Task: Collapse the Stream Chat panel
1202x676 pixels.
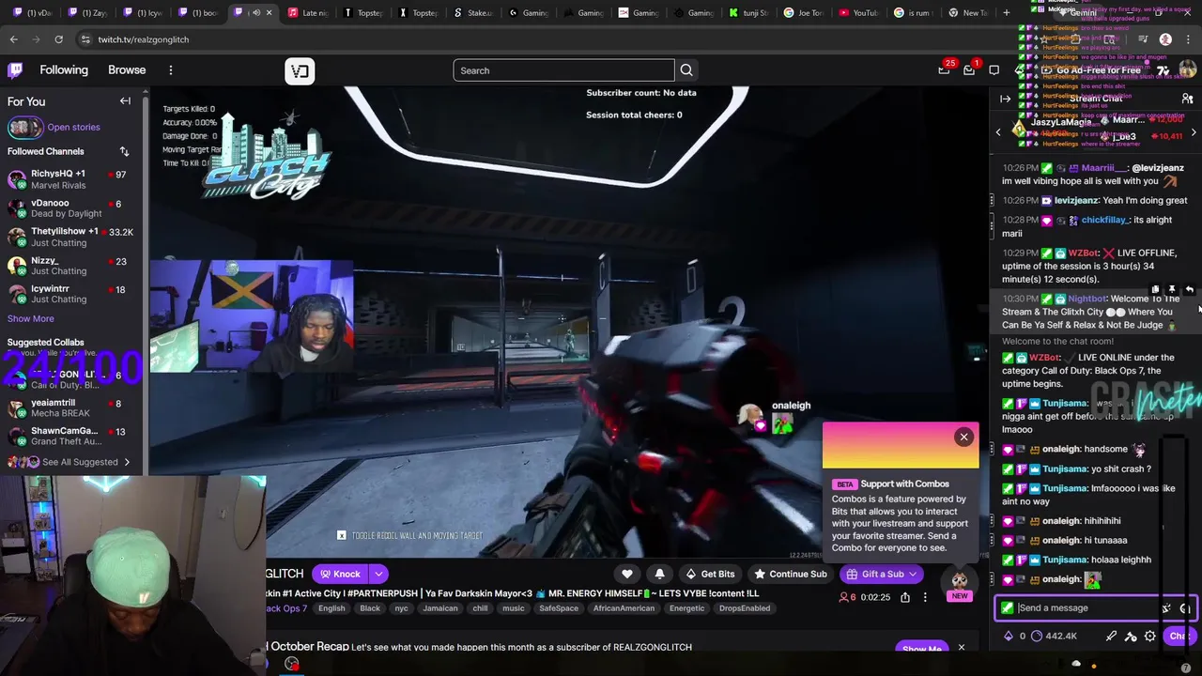Action: pos(1005,99)
